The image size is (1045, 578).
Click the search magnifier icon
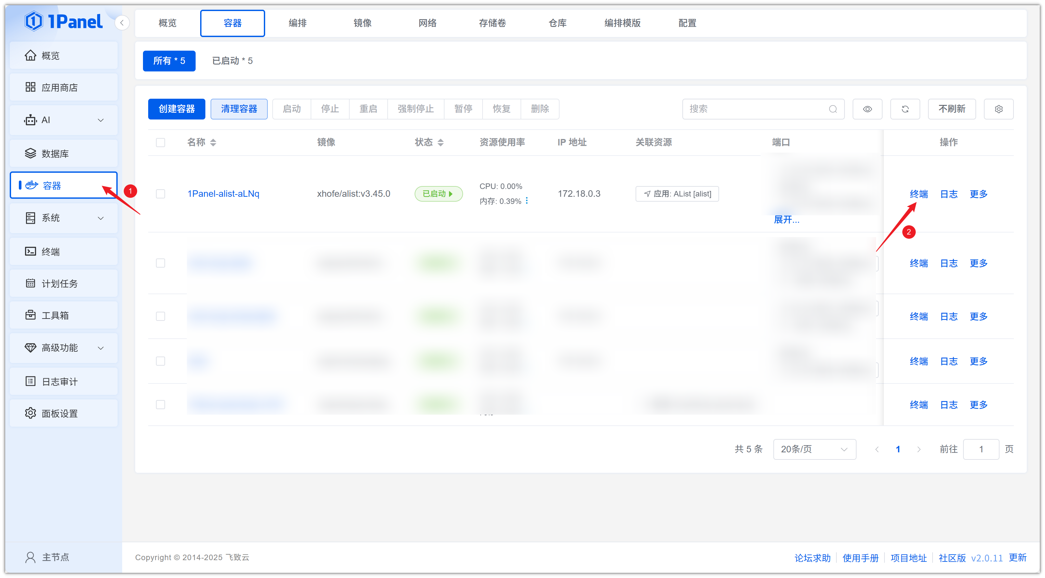click(x=833, y=109)
